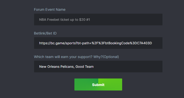Click the team support reason text field

coord(98,66)
